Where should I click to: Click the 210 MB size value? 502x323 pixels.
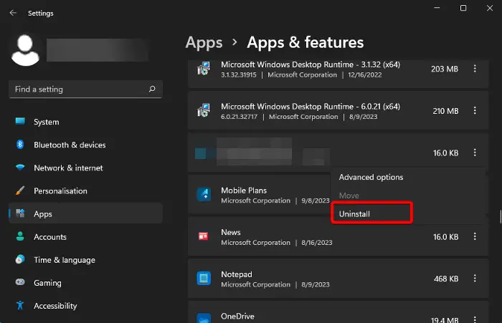tap(445, 111)
